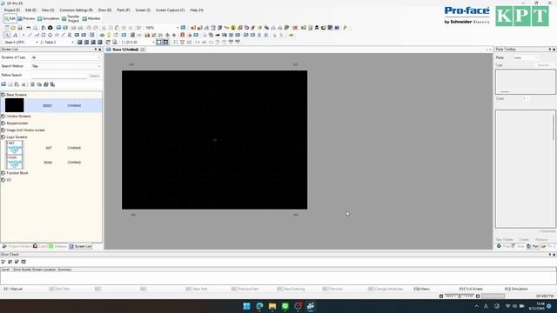
Task: Expand the Window Screens group
Action: [3, 116]
